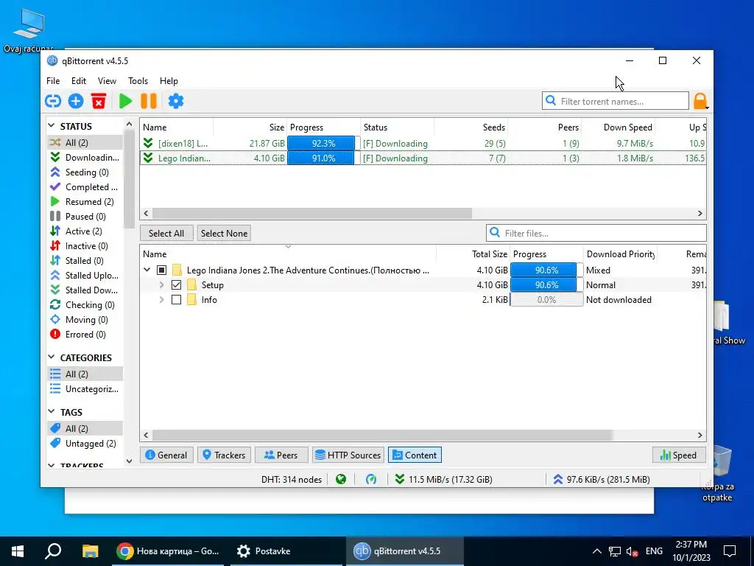Filter by Moving (0) status
This screenshot has height=566, width=754.
pyautogui.click(x=85, y=320)
